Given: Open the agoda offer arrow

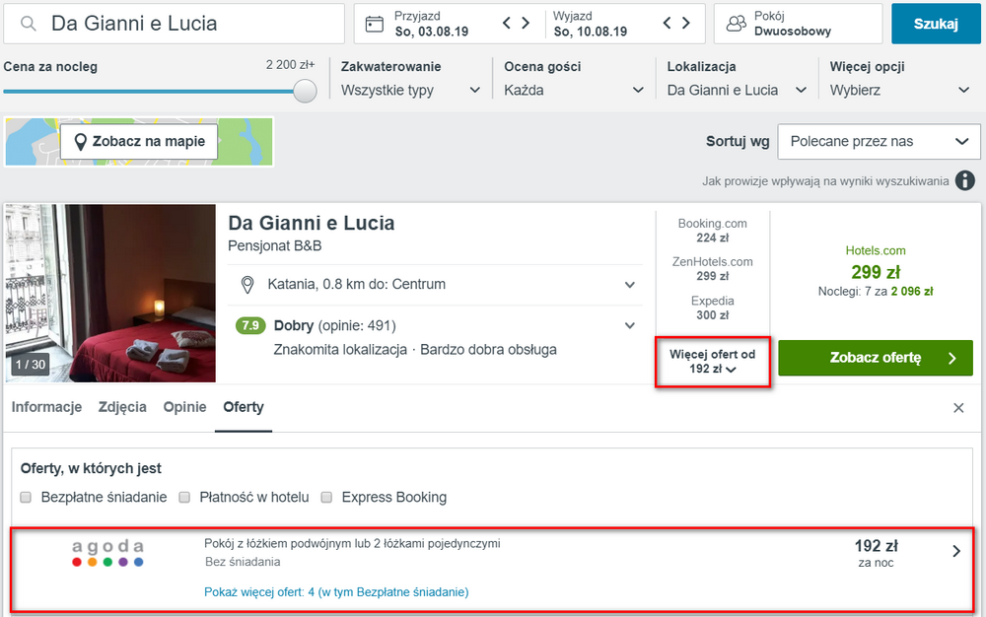Looking at the screenshot, I should click(x=956, y=551).
